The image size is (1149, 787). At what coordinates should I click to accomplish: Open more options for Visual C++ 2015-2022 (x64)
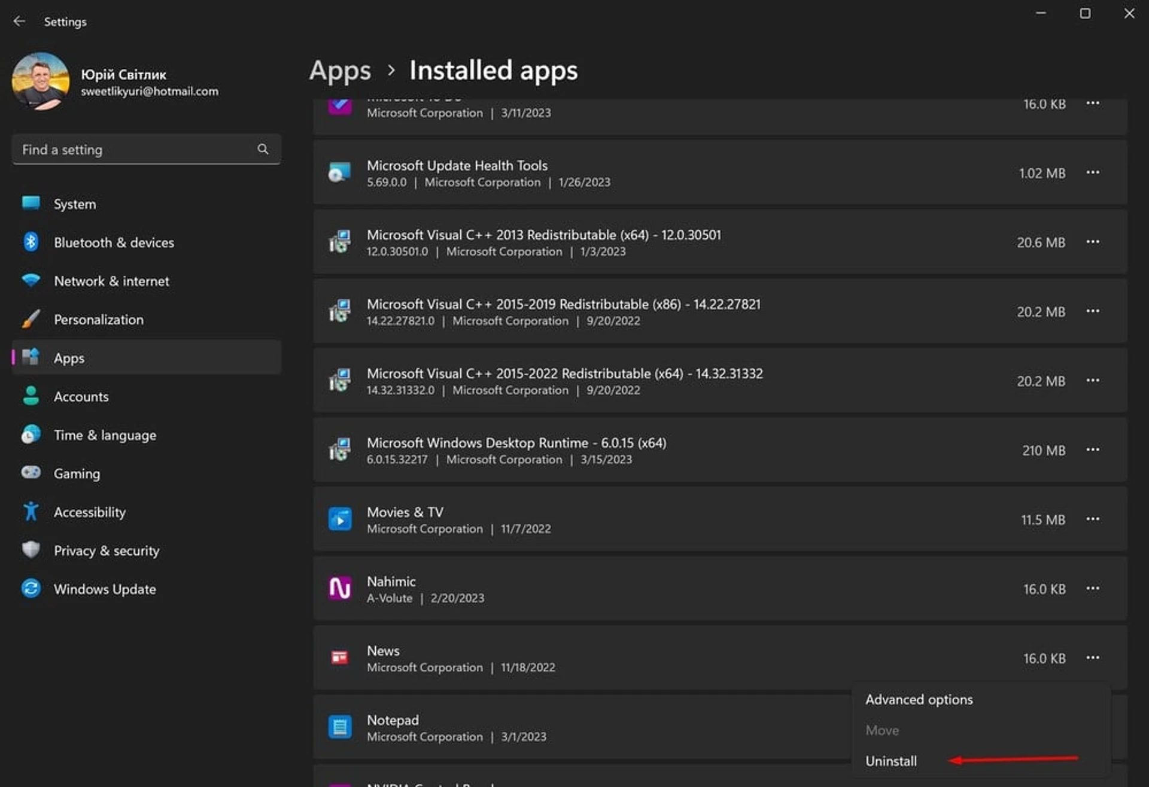[x=1093, y=381]
